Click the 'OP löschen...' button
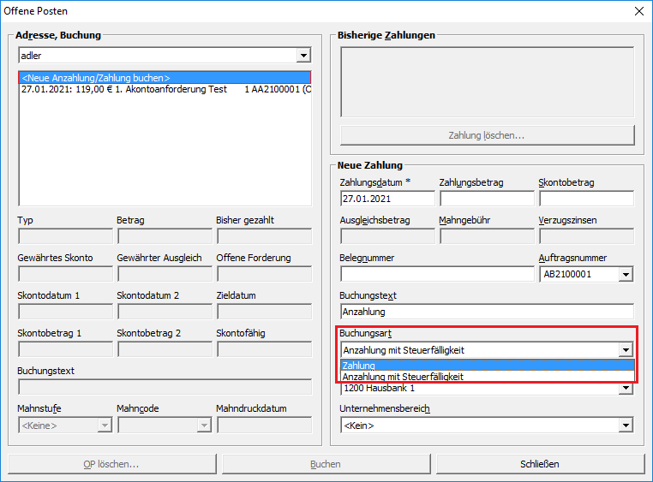The width and height of the screenshot is (653, 482). click(x=111, y=464)
